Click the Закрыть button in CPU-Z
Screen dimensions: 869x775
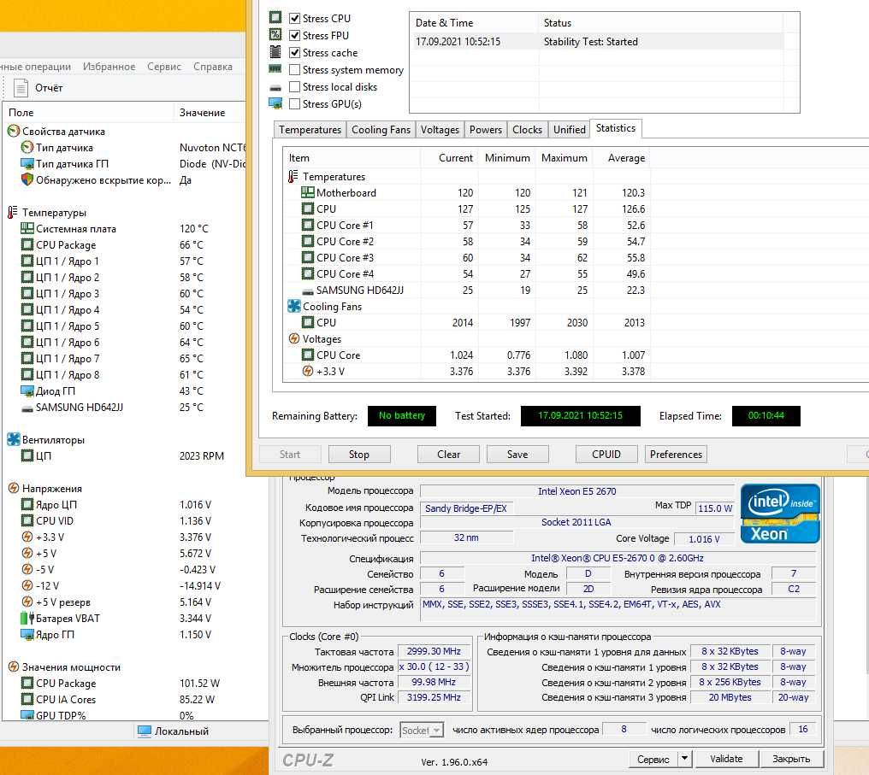point(791,759)
